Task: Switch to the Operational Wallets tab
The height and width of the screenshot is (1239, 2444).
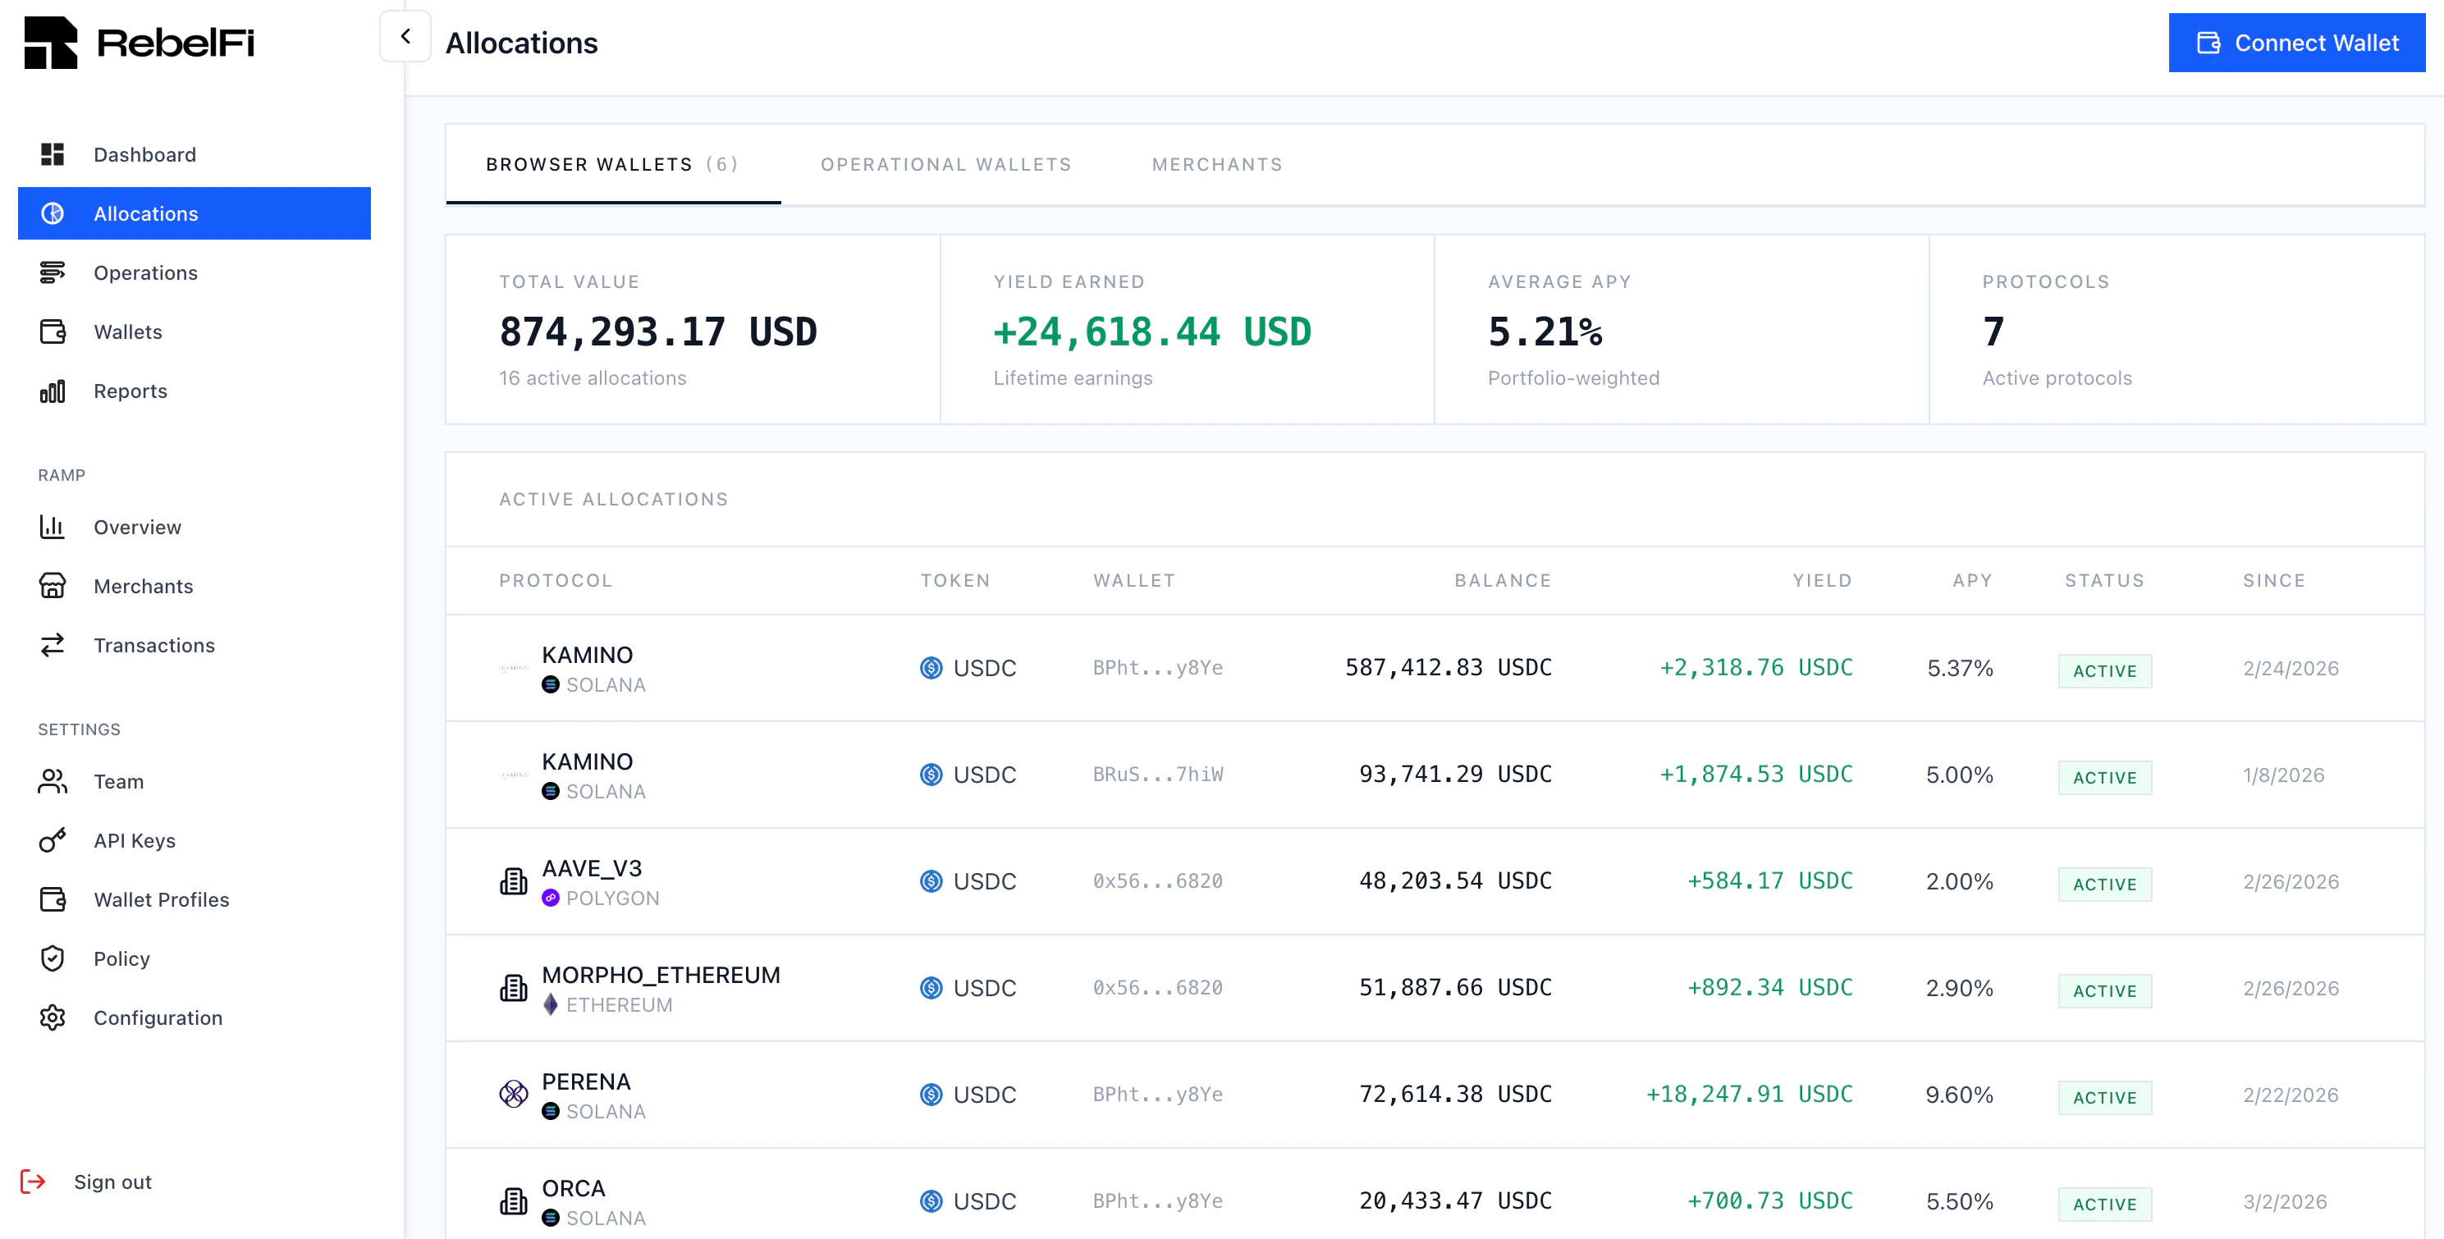Action: [945, 164]
